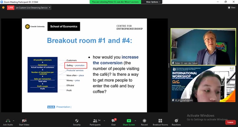Click the green Share Screen icon
Viewport: 238px width, 127px height.
pyautogui.click(x=129, y=121)
